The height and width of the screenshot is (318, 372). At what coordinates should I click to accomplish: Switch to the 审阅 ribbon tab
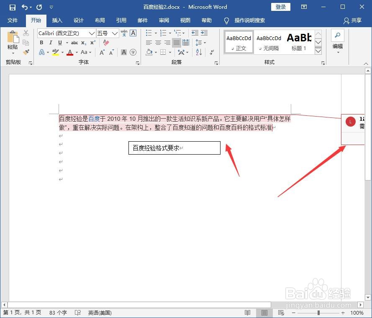pos(164,20)
